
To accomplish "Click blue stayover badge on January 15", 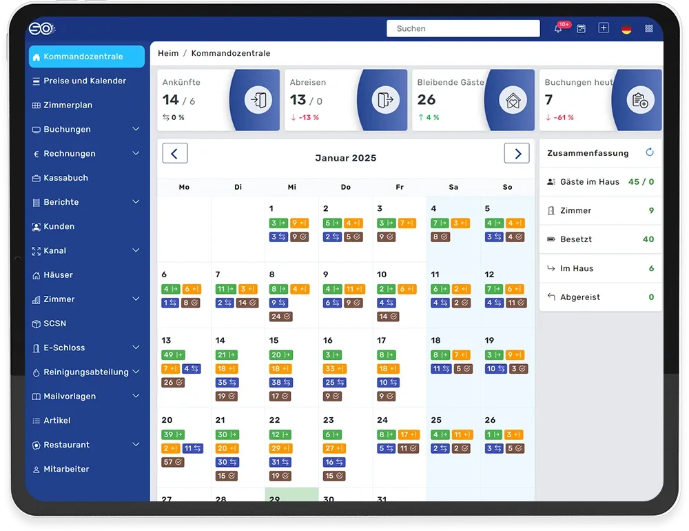I will point(281,382).
